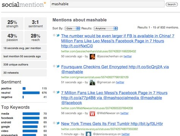Click twitter source link for @WebNewser
Screen dimensions: 180x136
pyautogui.click(x=124, y=113)
